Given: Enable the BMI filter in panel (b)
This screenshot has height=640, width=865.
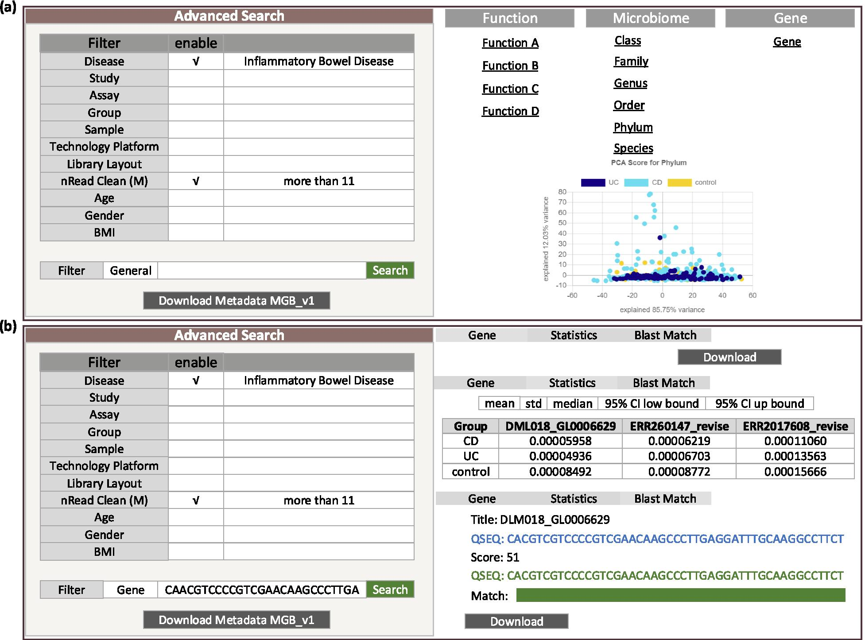Looking at the screenshot, I should [196, 552].
